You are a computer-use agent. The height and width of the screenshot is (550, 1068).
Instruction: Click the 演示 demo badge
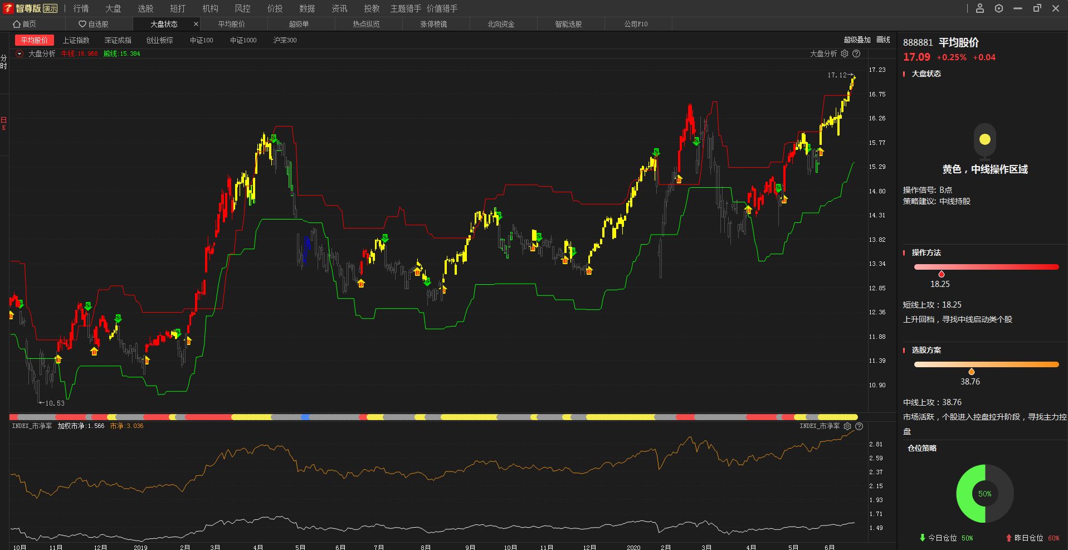[50, 8]
